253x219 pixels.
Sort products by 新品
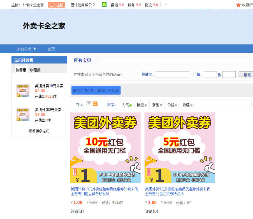(157, 105)
